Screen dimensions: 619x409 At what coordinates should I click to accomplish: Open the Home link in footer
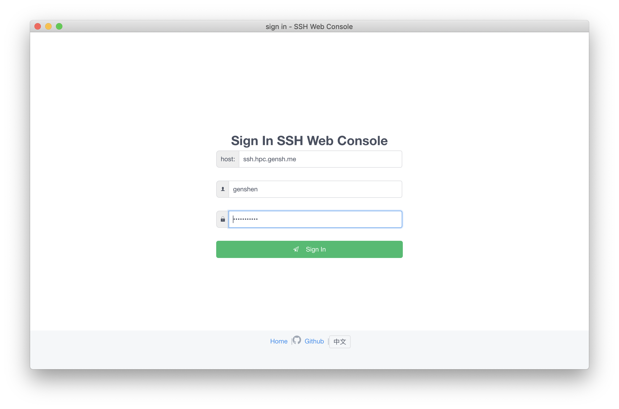279,341
